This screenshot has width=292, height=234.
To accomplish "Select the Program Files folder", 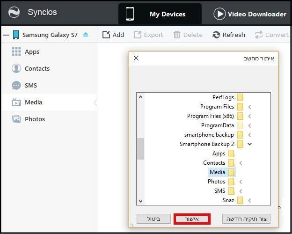I will coord(217,107).
